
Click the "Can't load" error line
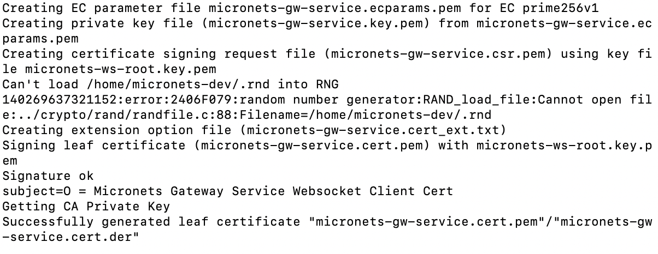pyautogui.click(x=171, y=85)
